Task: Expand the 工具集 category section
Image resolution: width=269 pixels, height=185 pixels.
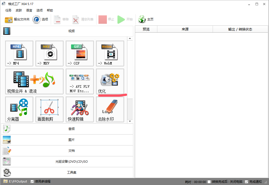Action: [67, 172]
